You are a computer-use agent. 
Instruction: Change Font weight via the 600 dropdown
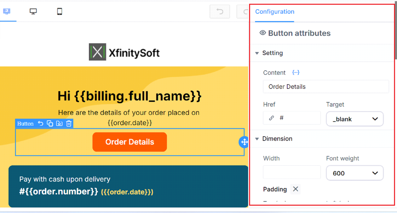coord(354,173)
